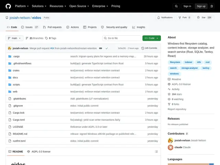Open 'Relicense under AGPL-3.0-or-later' commit
The width and height of the screenshot is (220, 165).
point(89,127)
